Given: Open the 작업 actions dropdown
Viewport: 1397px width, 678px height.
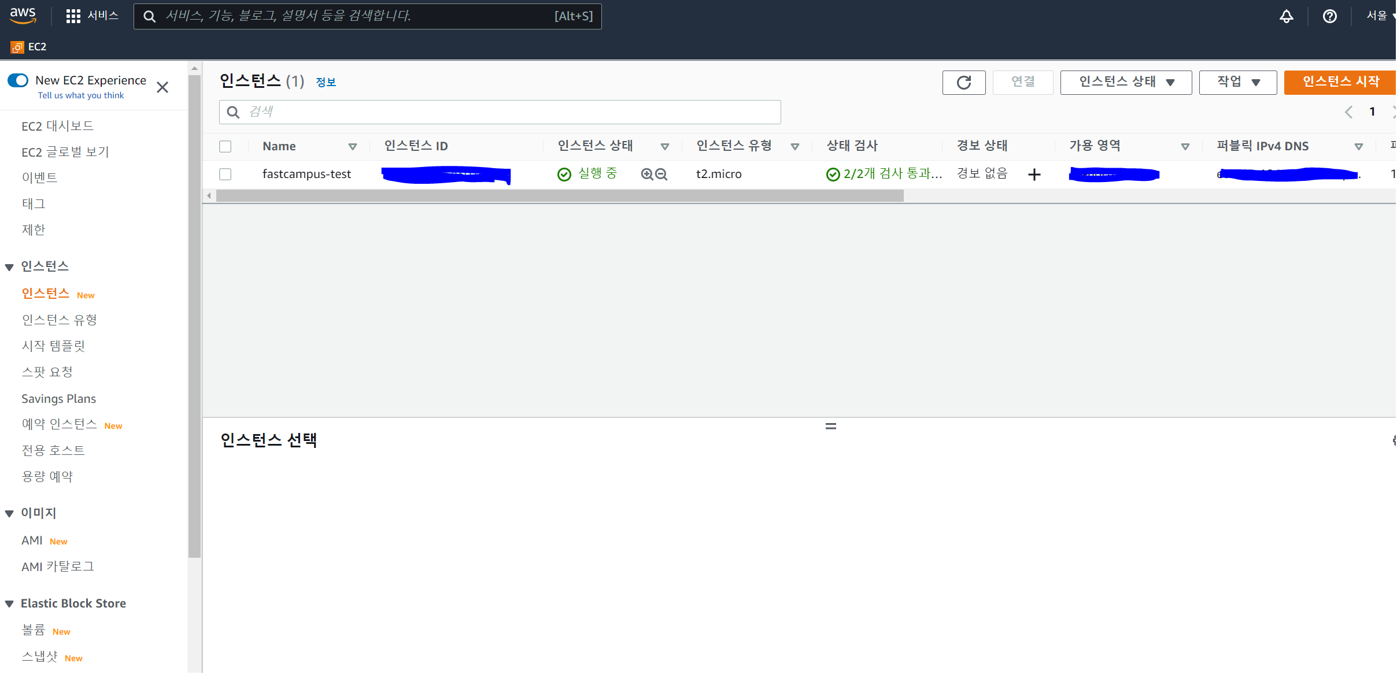Looking at the screenshot, I should [x=1237, y=83].
